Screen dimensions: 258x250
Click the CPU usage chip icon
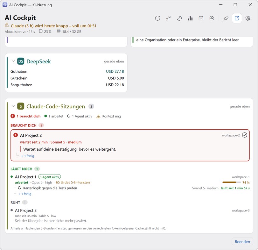[41, 31]
